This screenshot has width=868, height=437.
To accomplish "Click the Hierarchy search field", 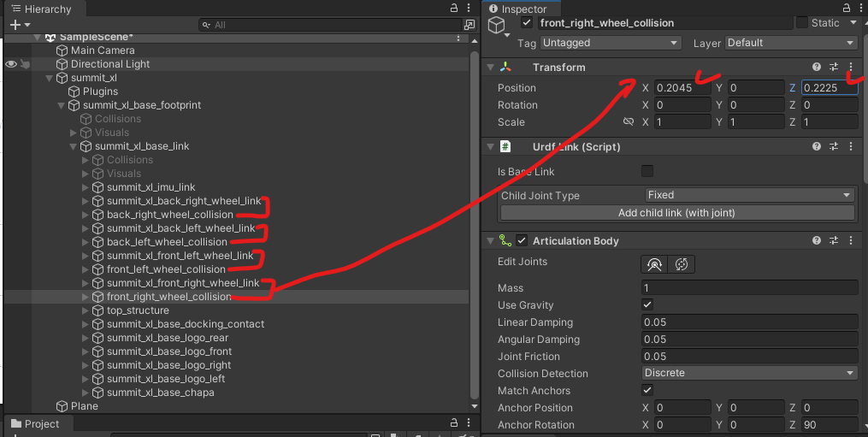I will (330, 25).
